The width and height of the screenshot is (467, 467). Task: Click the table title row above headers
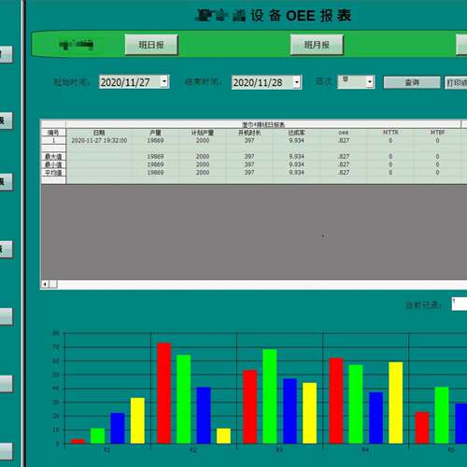click(263, 125)
